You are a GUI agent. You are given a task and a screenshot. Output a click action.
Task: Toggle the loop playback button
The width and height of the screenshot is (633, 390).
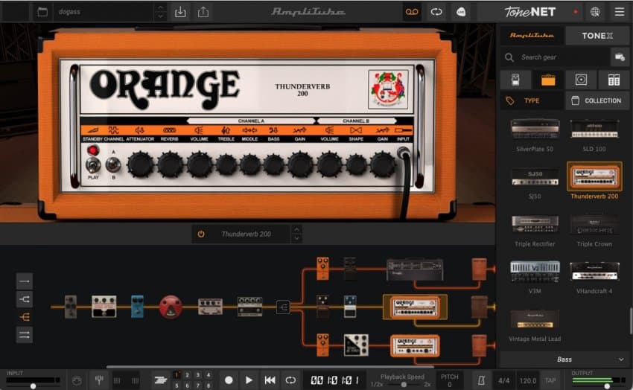point(290,380)
